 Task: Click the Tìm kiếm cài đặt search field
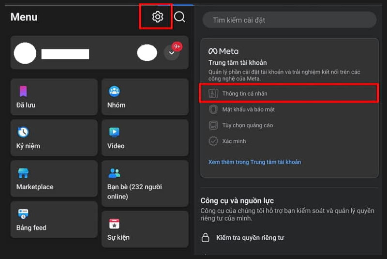pos(289,20)
